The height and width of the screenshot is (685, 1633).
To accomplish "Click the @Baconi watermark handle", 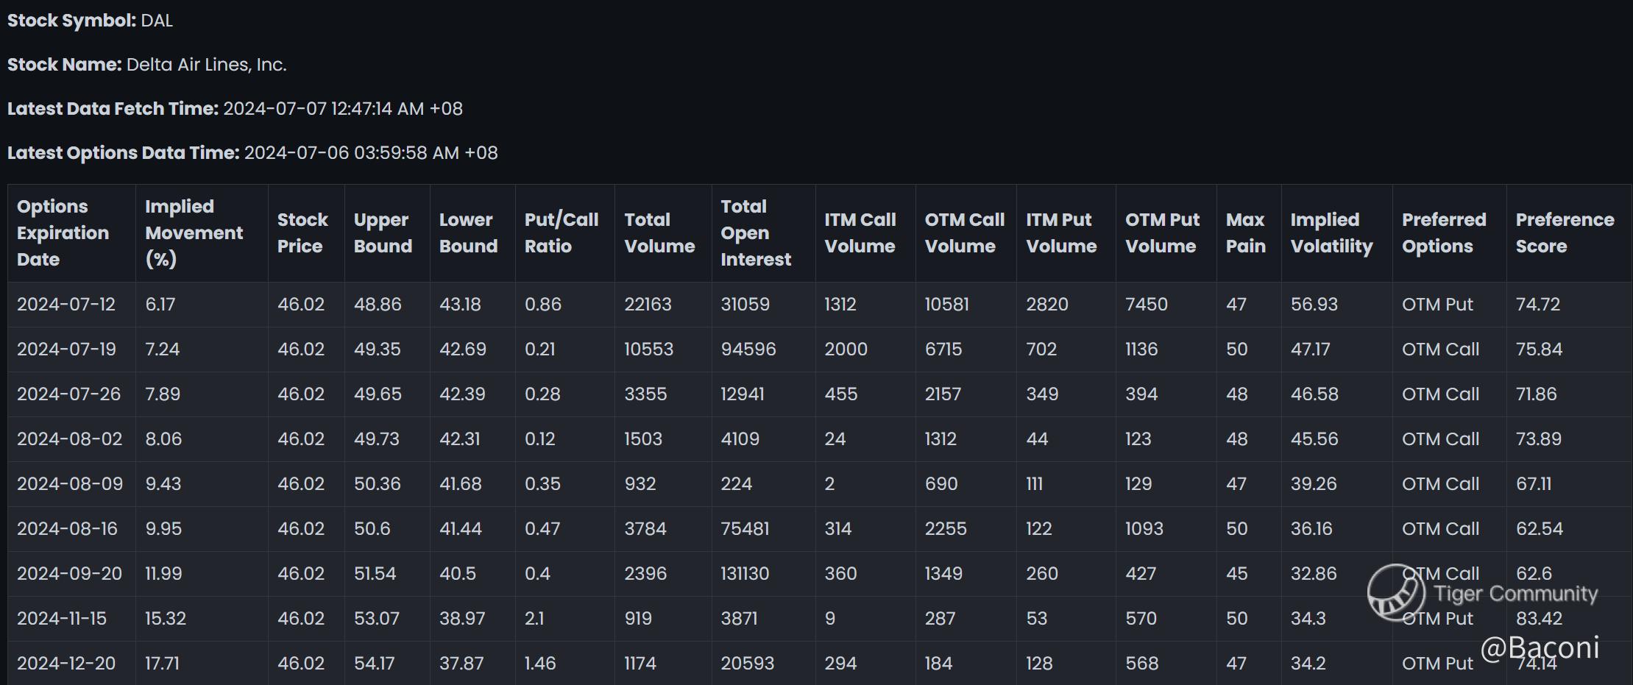I will (x=1540, y=647).
